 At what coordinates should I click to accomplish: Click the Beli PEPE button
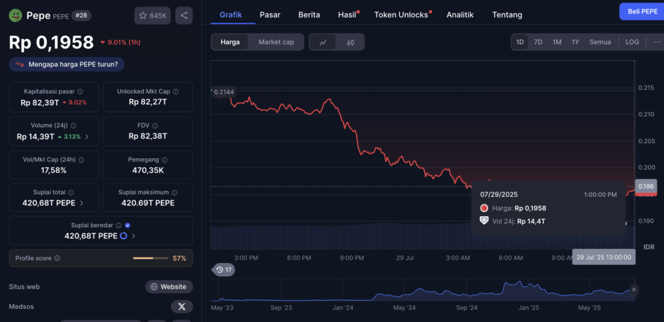click(x=641, y=12)
